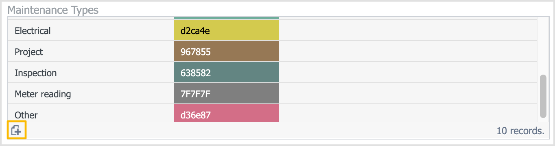This screenshot has height=146, width=555.
Task: Click the scrollbar track above the thumb
Action: pyautogui.click(x=543, y=45)
